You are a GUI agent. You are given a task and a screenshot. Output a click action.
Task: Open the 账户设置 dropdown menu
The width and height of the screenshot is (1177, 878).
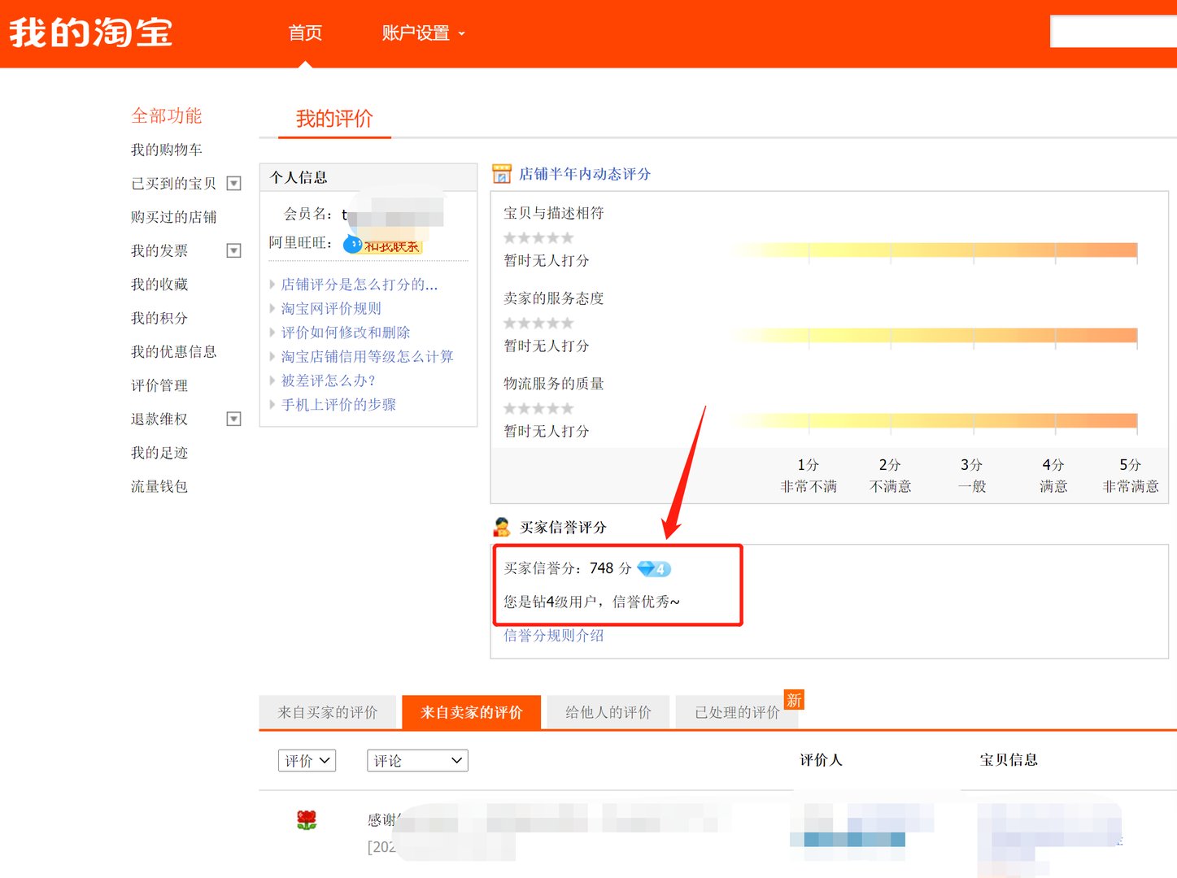click(422, 33)
